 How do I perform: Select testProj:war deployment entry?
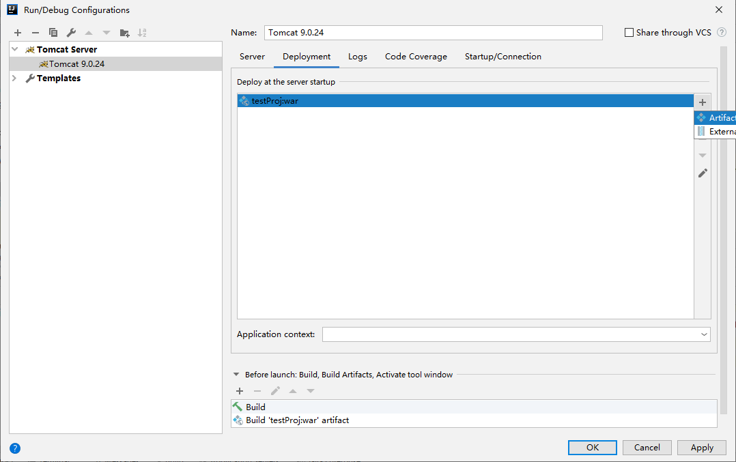coord(465,101)
